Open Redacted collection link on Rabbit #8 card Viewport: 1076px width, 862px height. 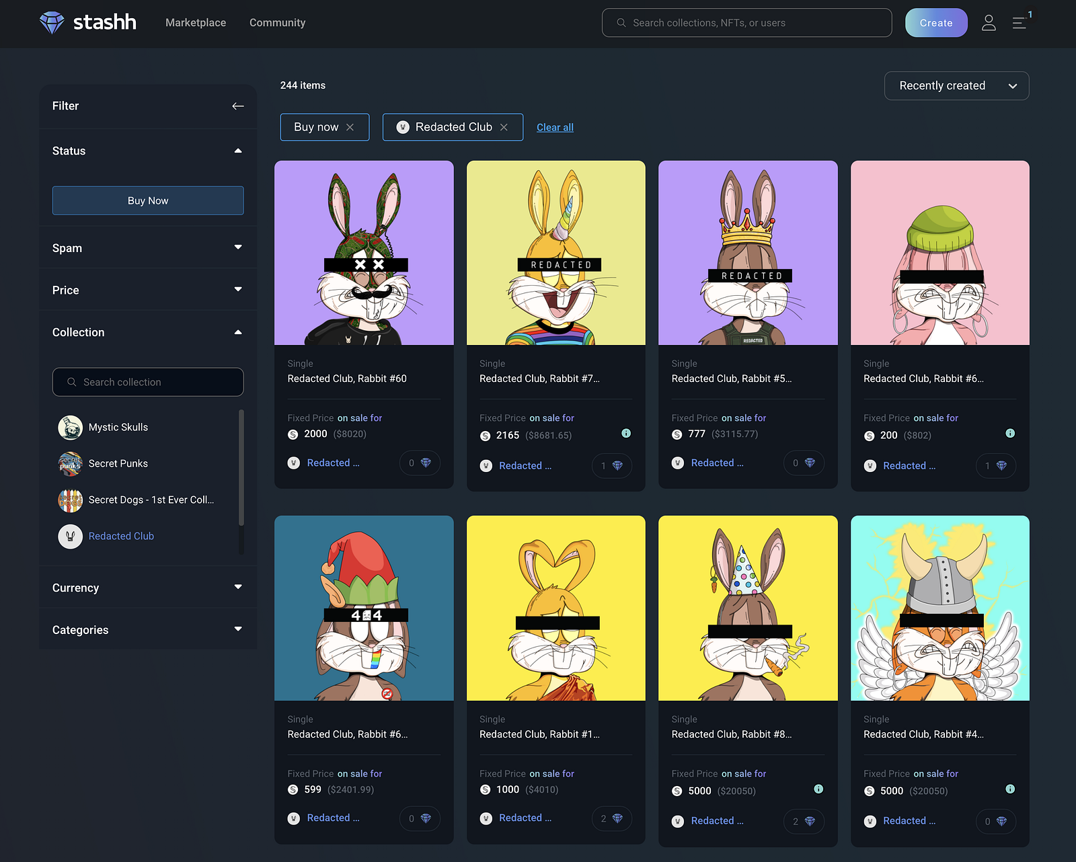(x=717, y=821)
